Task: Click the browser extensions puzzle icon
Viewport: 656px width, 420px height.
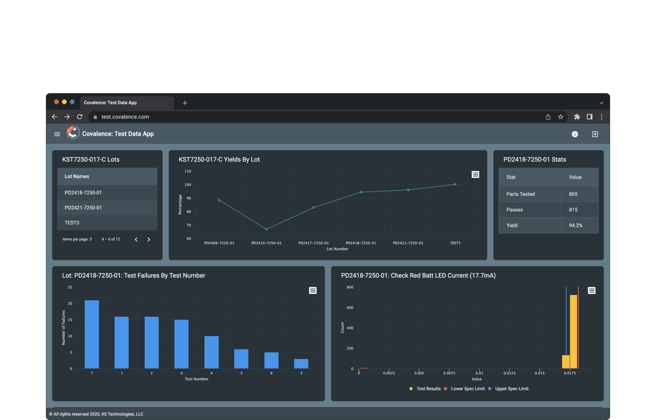Action: coord(577,117)
